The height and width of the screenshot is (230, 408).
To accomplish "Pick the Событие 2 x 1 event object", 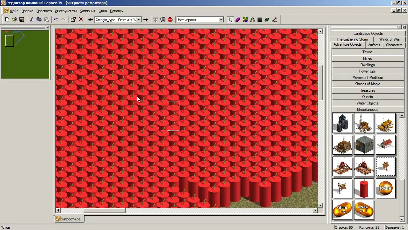I will pyautogui.click(x=364, y=210).
